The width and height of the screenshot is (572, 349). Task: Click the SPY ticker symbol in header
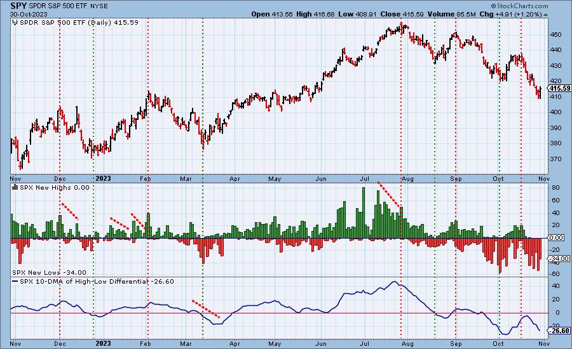click(18, 6)
